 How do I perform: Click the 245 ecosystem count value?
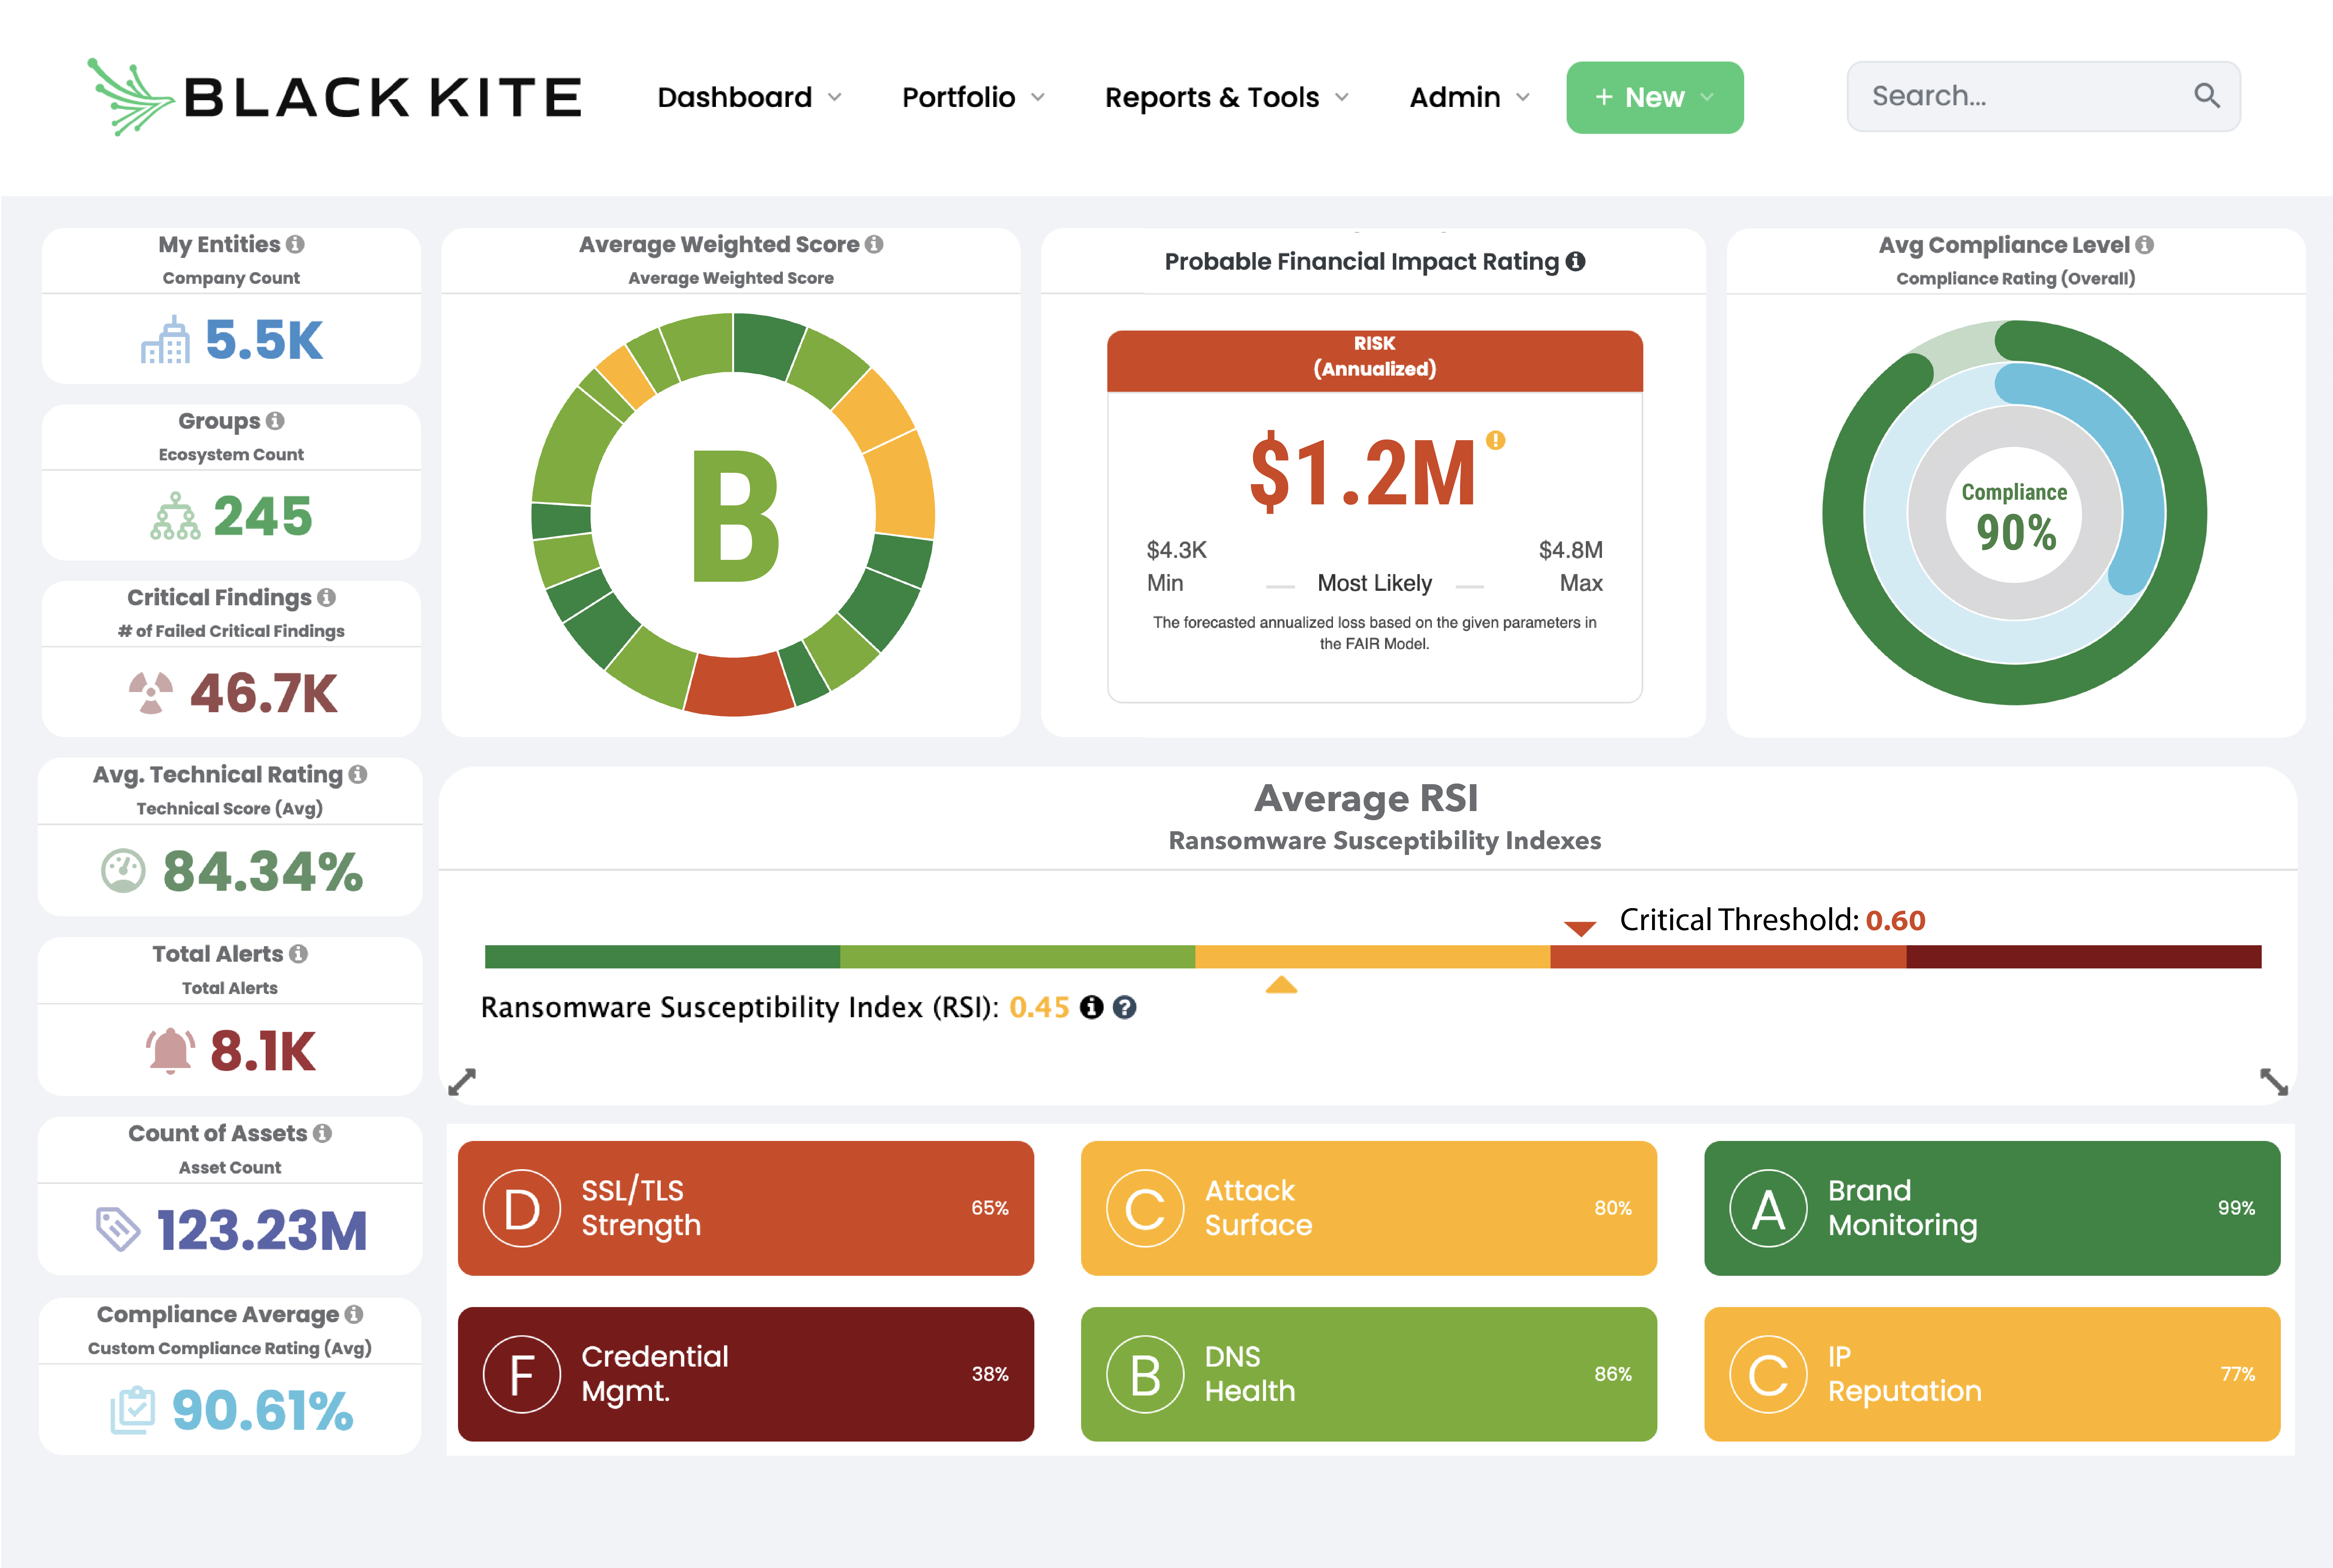(x=263, y=516)
